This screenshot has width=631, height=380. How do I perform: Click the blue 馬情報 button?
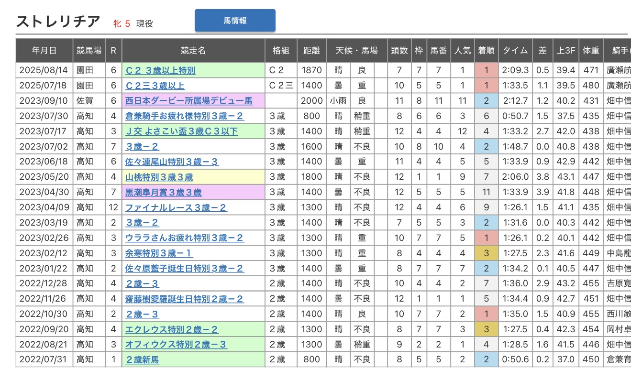(235, 21)
